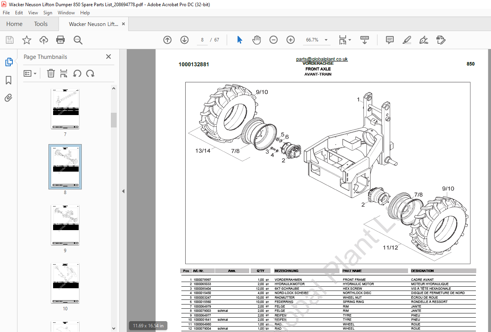Click the stamp tool icon
Image resolution: width=491 pixels, height=332 pixels.
(441, 40)
